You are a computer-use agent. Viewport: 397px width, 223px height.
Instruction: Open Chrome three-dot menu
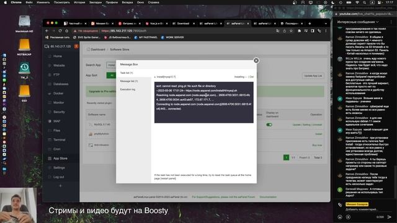click(x=326, y=31)
